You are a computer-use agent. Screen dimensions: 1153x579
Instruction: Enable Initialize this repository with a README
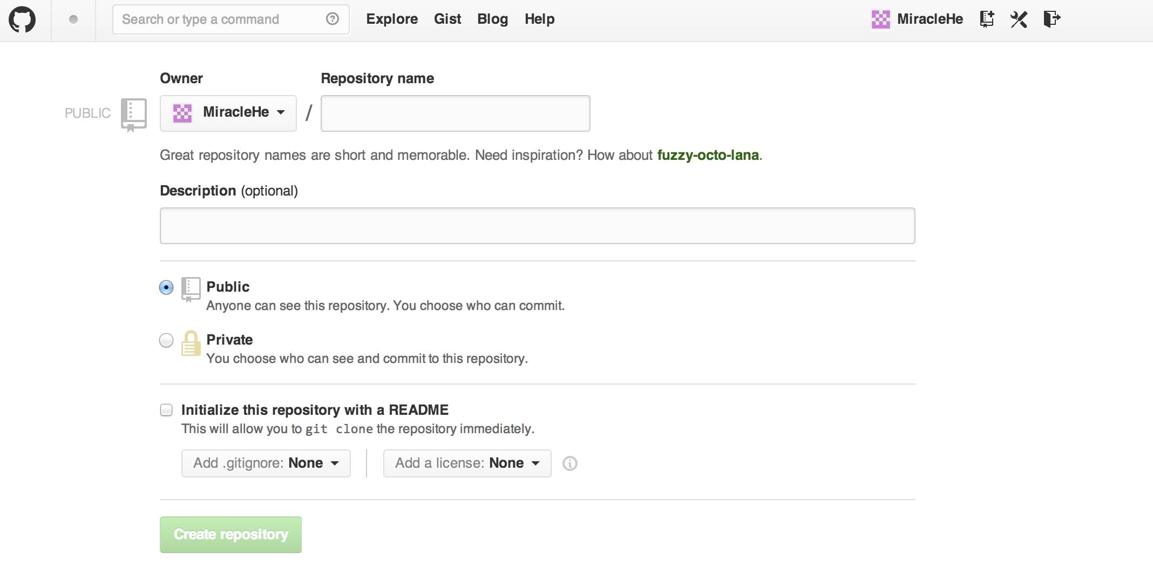click(x=166, y=410)
